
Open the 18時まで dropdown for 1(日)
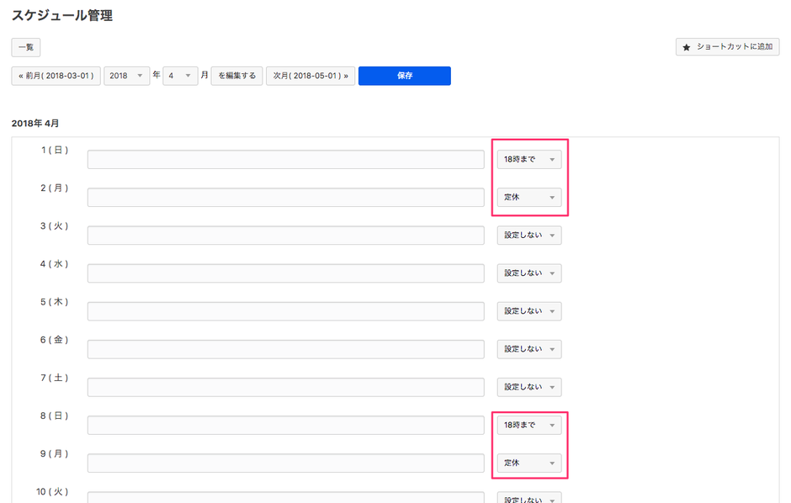(529, 159)
